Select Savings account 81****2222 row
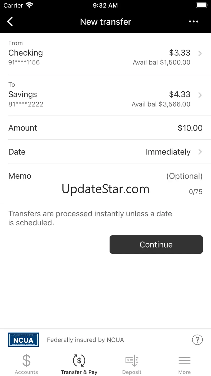 tap(105, 95)
